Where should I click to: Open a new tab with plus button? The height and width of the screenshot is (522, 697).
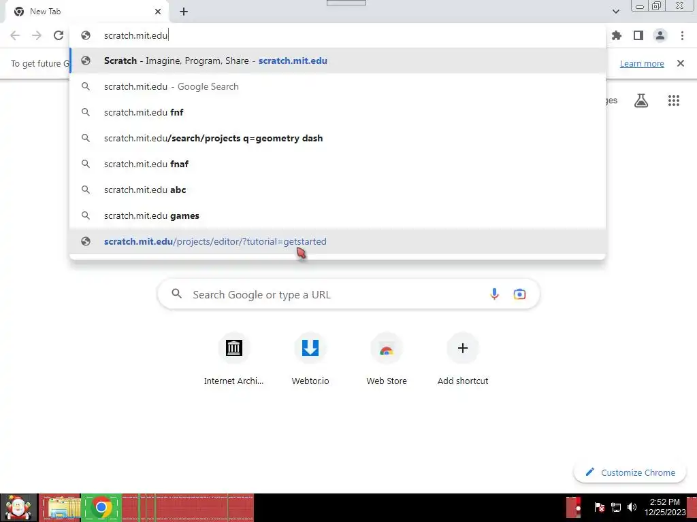point(184,12)
